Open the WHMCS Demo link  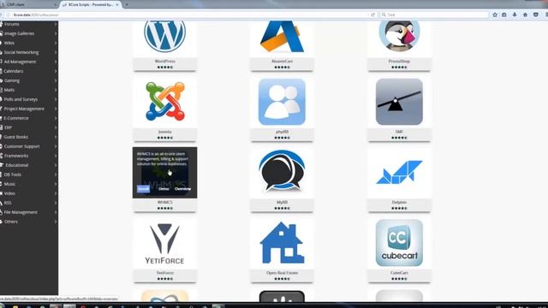pos(164,189)
